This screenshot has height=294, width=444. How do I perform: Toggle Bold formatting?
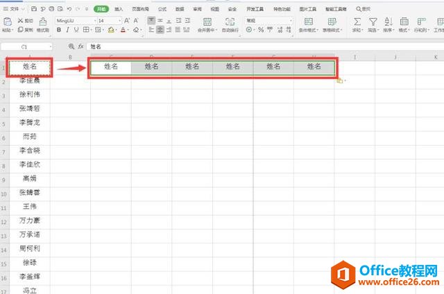(59, 31)
